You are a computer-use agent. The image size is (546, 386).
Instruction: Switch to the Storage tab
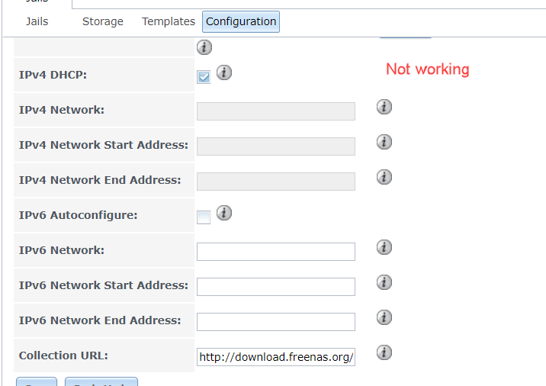[x=103, y=21]
